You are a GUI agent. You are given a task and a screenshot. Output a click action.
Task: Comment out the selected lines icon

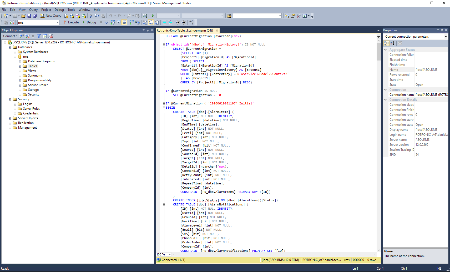click(164, 22)
